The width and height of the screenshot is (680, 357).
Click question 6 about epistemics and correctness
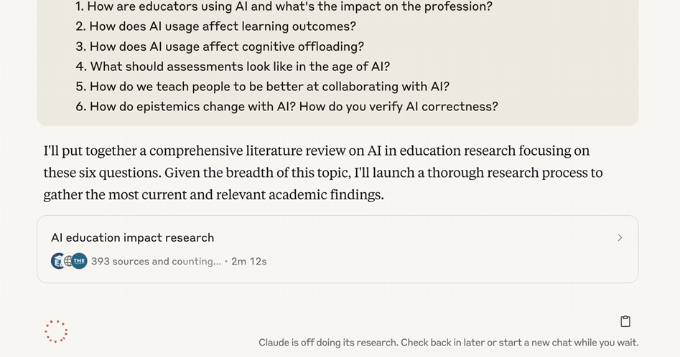pos(287,106)
